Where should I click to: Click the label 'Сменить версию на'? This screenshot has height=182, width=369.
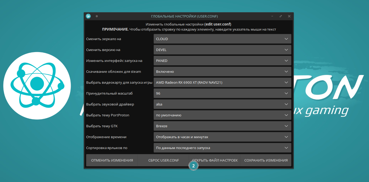(103, 50)
